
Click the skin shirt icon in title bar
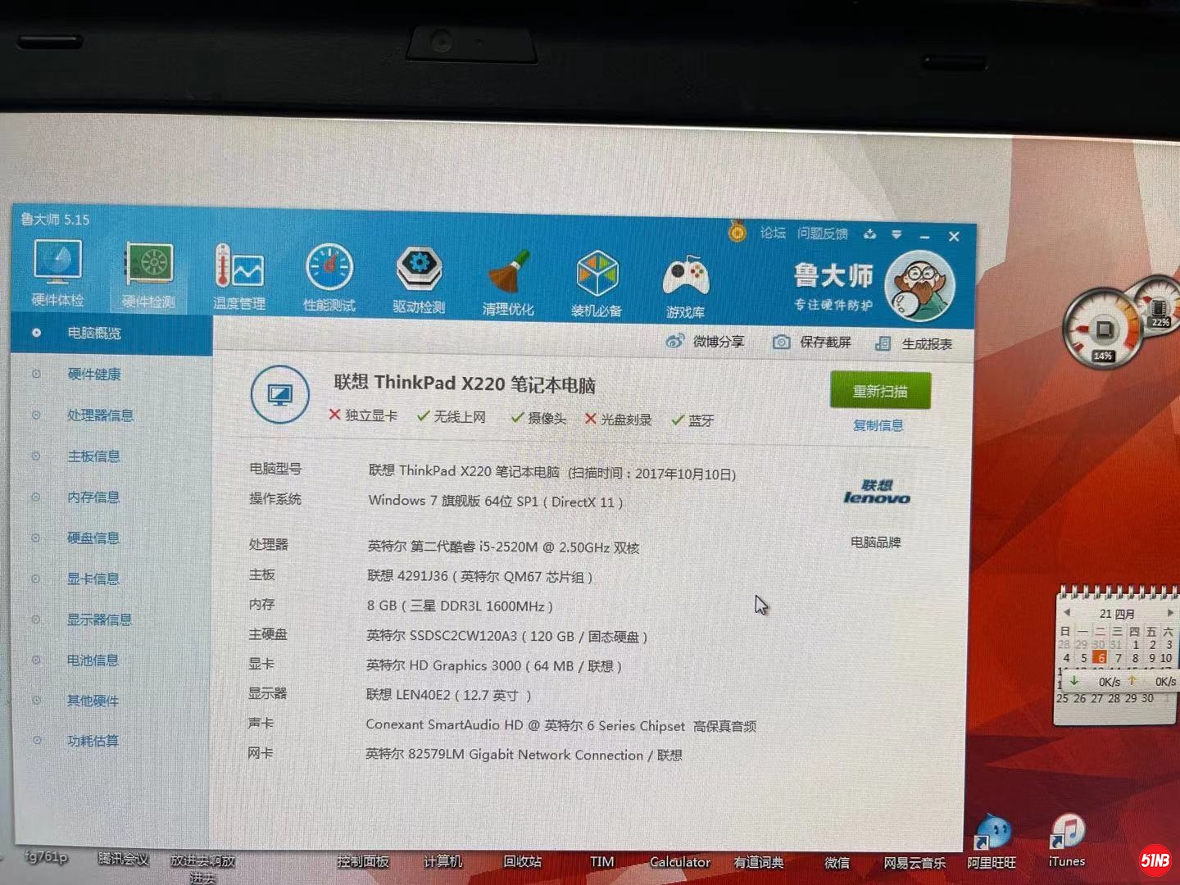click(870, 234)
